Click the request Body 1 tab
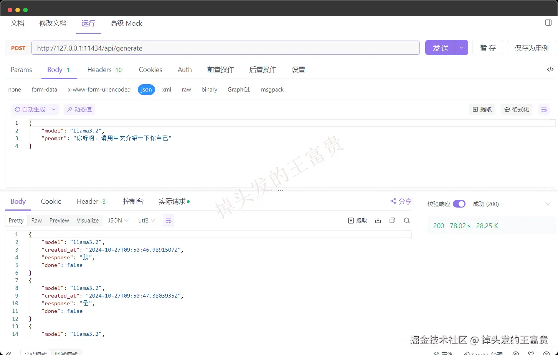The width and height of the screenshot is (558, 355). pos(59,70)
